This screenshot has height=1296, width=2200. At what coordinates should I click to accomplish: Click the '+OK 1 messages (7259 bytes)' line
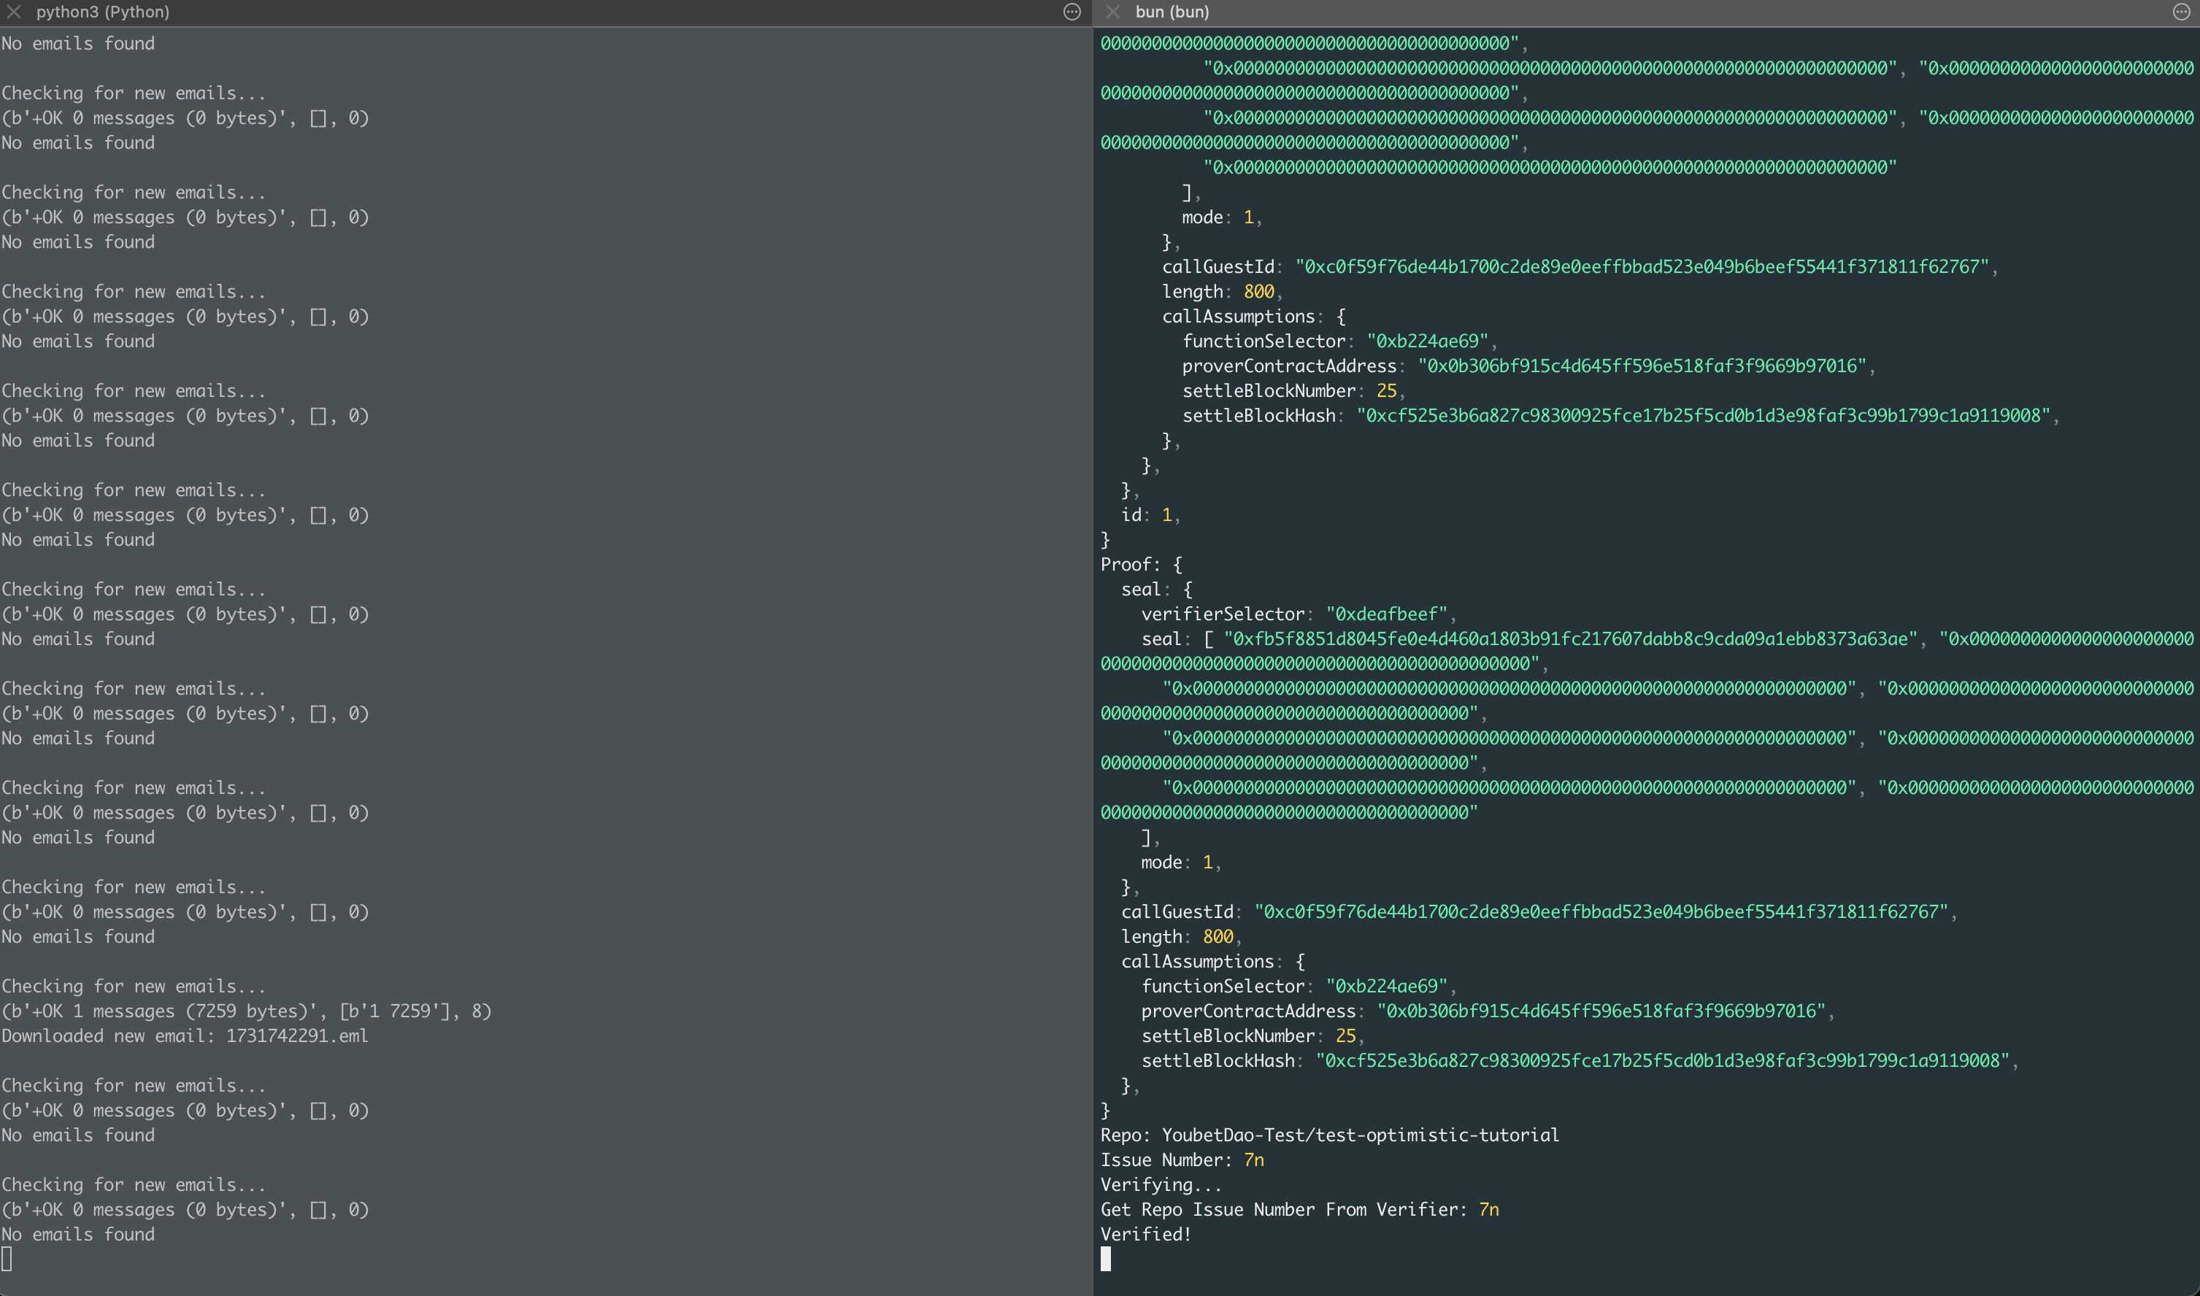click(246, 1011)
